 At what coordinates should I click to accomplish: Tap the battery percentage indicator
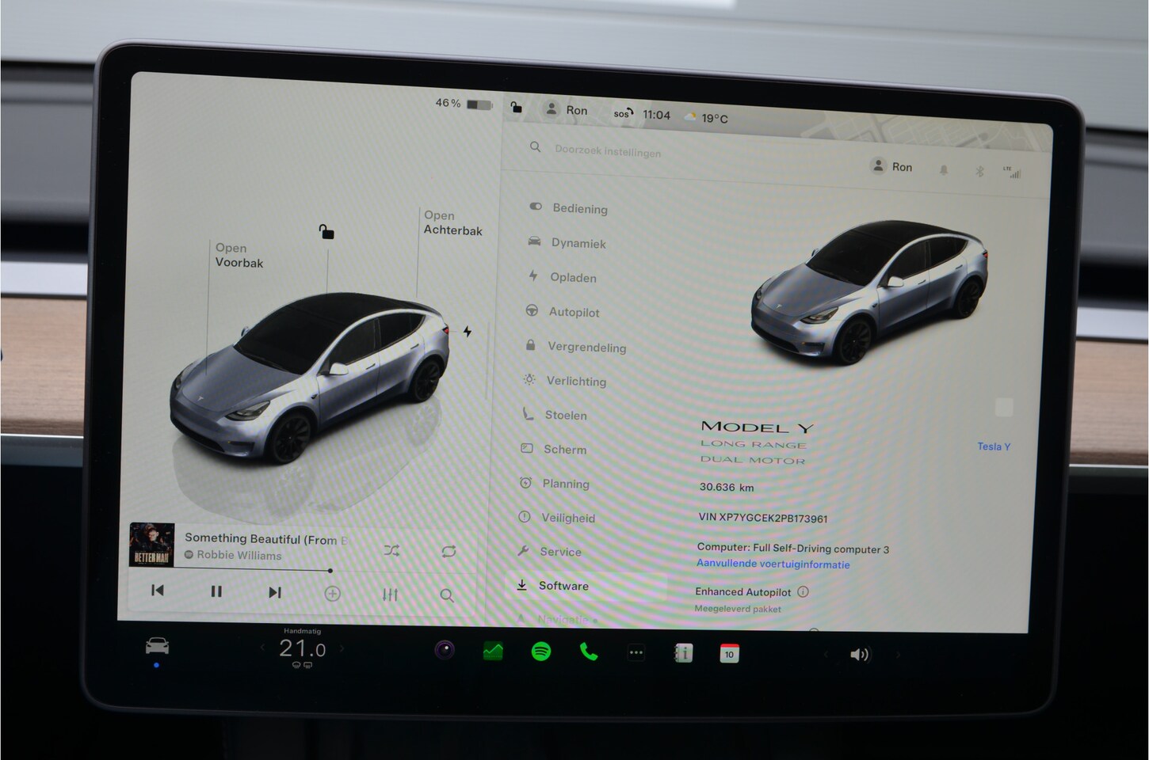pyautogui.click(x=463, y=104)
